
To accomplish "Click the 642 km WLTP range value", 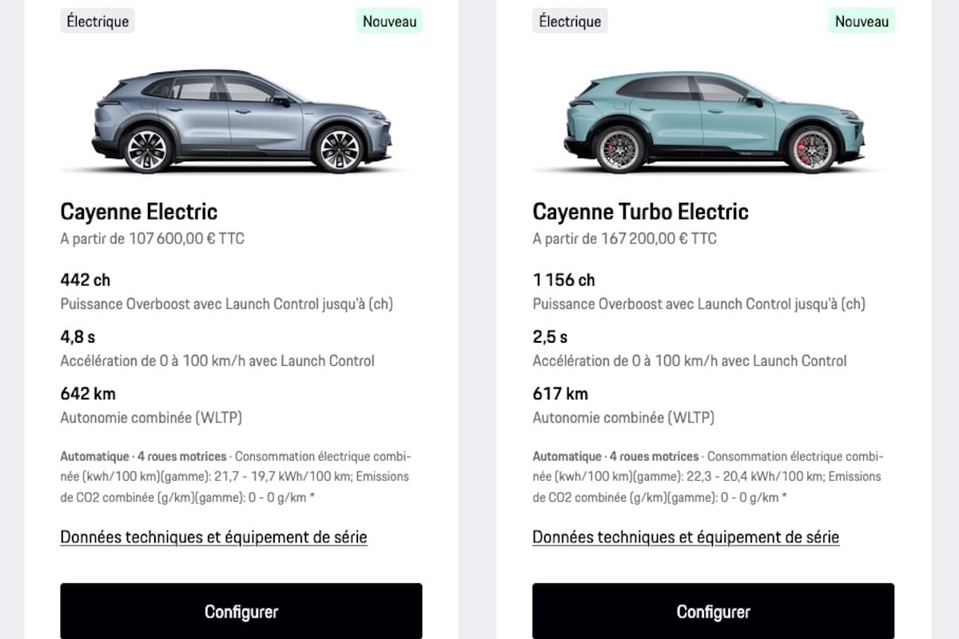I will (x=88, y=393).
